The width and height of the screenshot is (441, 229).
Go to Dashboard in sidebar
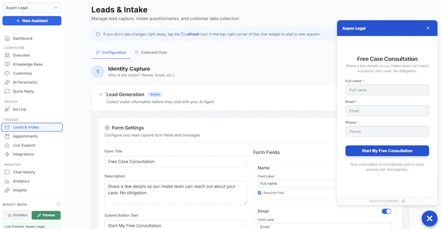(23, 39)
